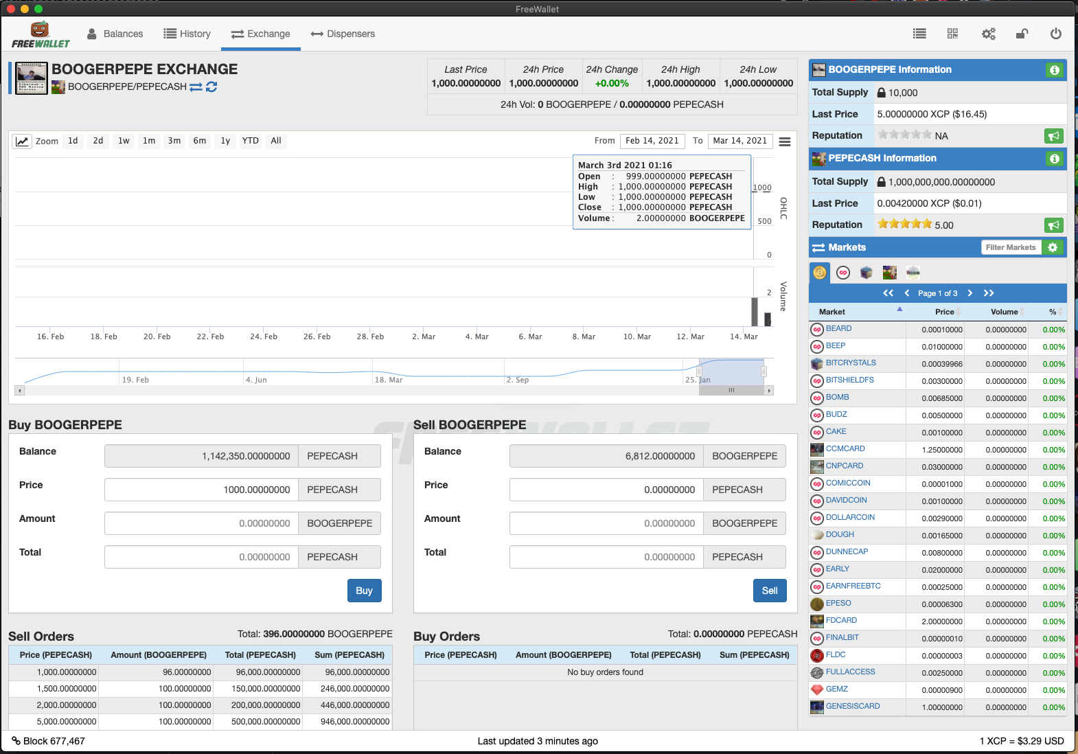Click the chart type line icon
1078x754 pixels.
tap(22, 141)
